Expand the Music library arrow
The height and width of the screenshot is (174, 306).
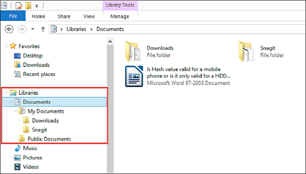click(x=11, y=148)
